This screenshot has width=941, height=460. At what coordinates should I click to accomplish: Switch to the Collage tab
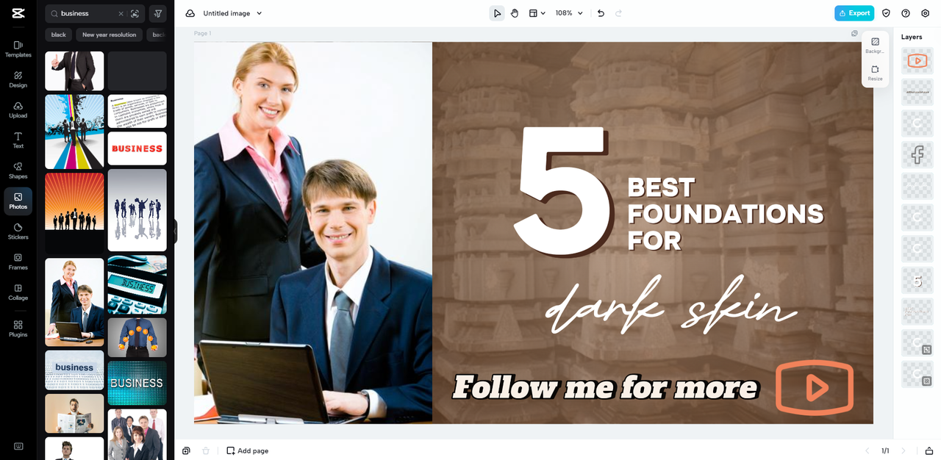[x=18, y=292]
